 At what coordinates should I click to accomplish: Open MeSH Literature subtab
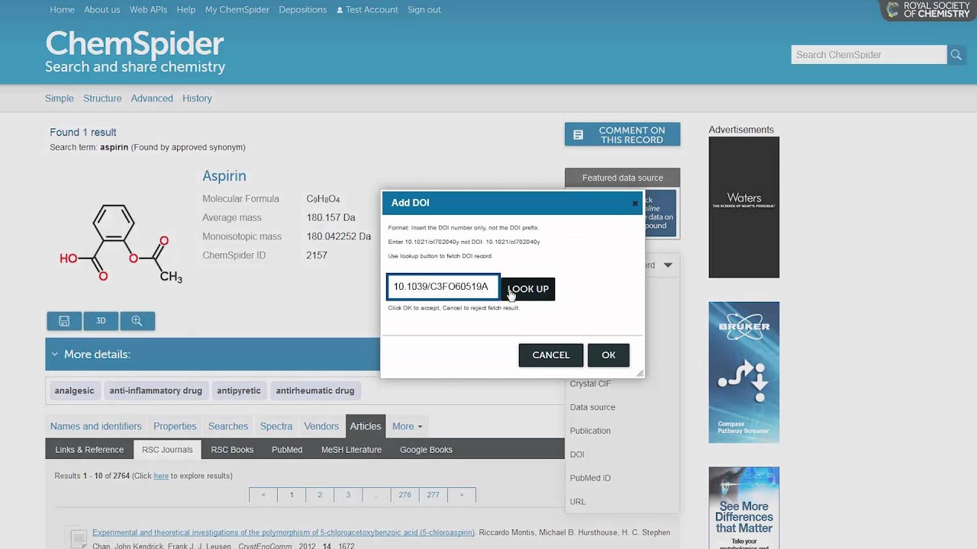(351, 450)
